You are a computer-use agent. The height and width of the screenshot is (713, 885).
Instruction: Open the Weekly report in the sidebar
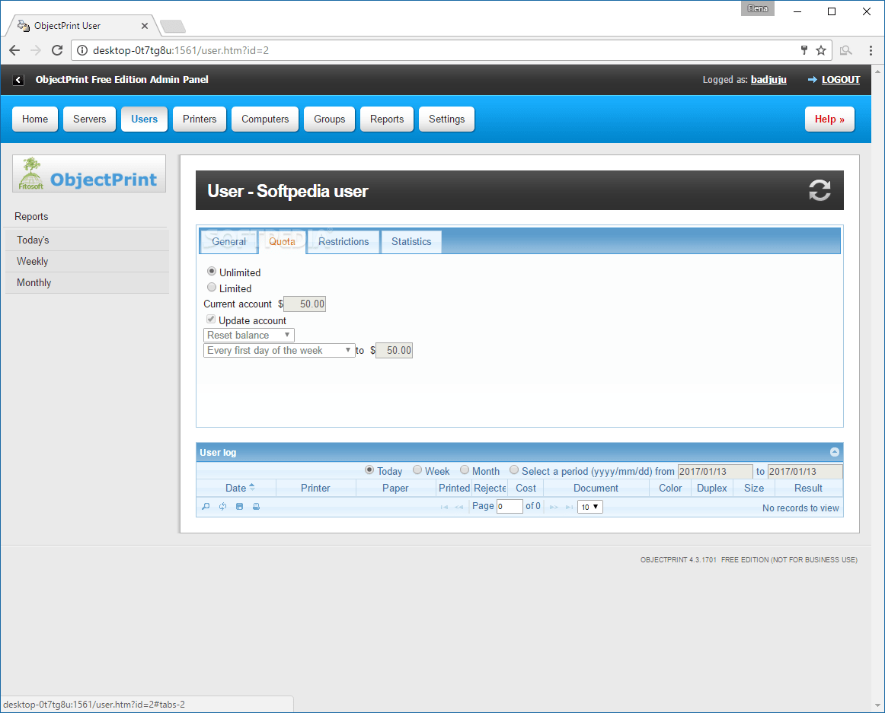click(87, 261)
